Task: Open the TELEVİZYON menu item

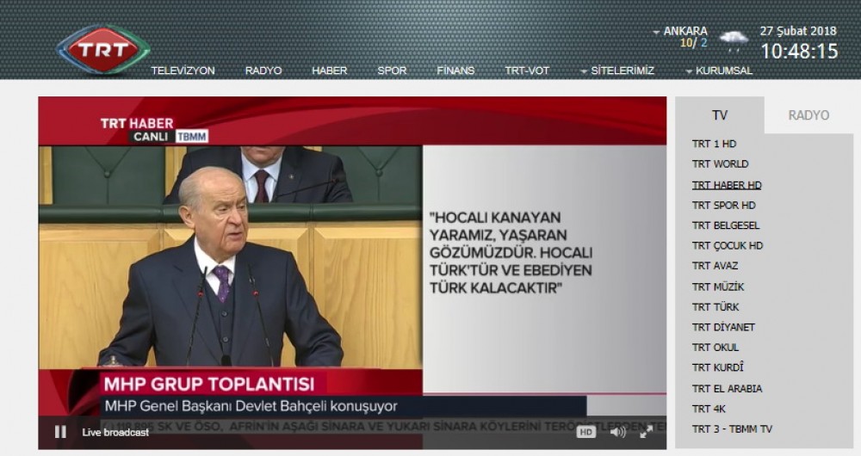Action: (183, 71)
